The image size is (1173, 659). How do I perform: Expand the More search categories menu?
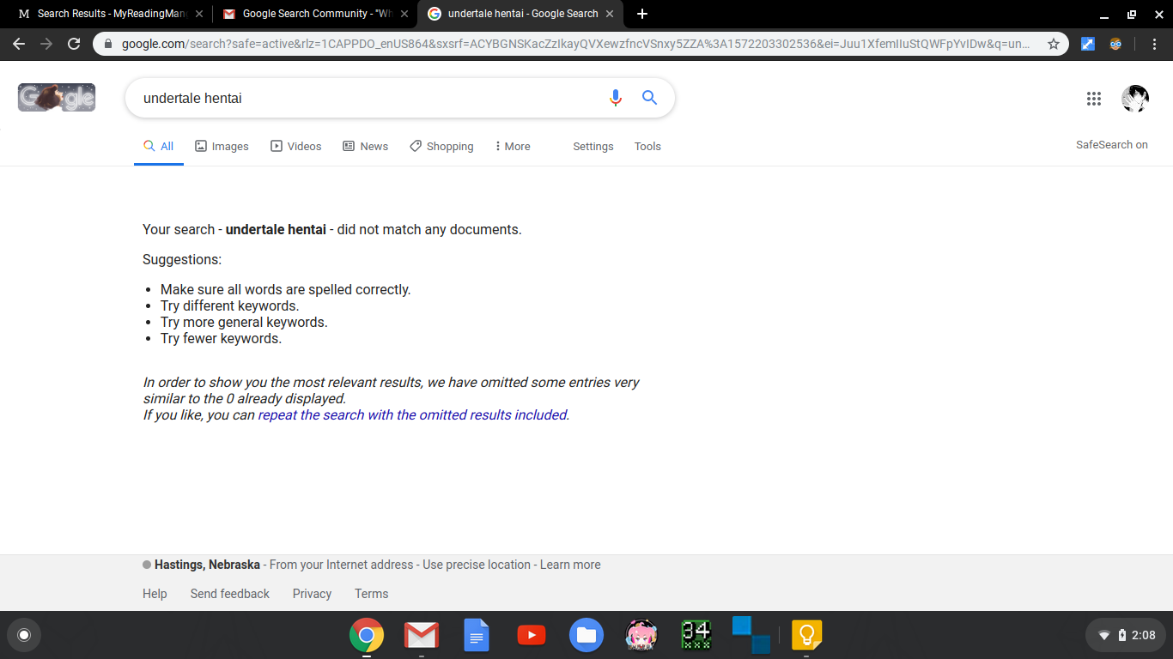(513, 147)
